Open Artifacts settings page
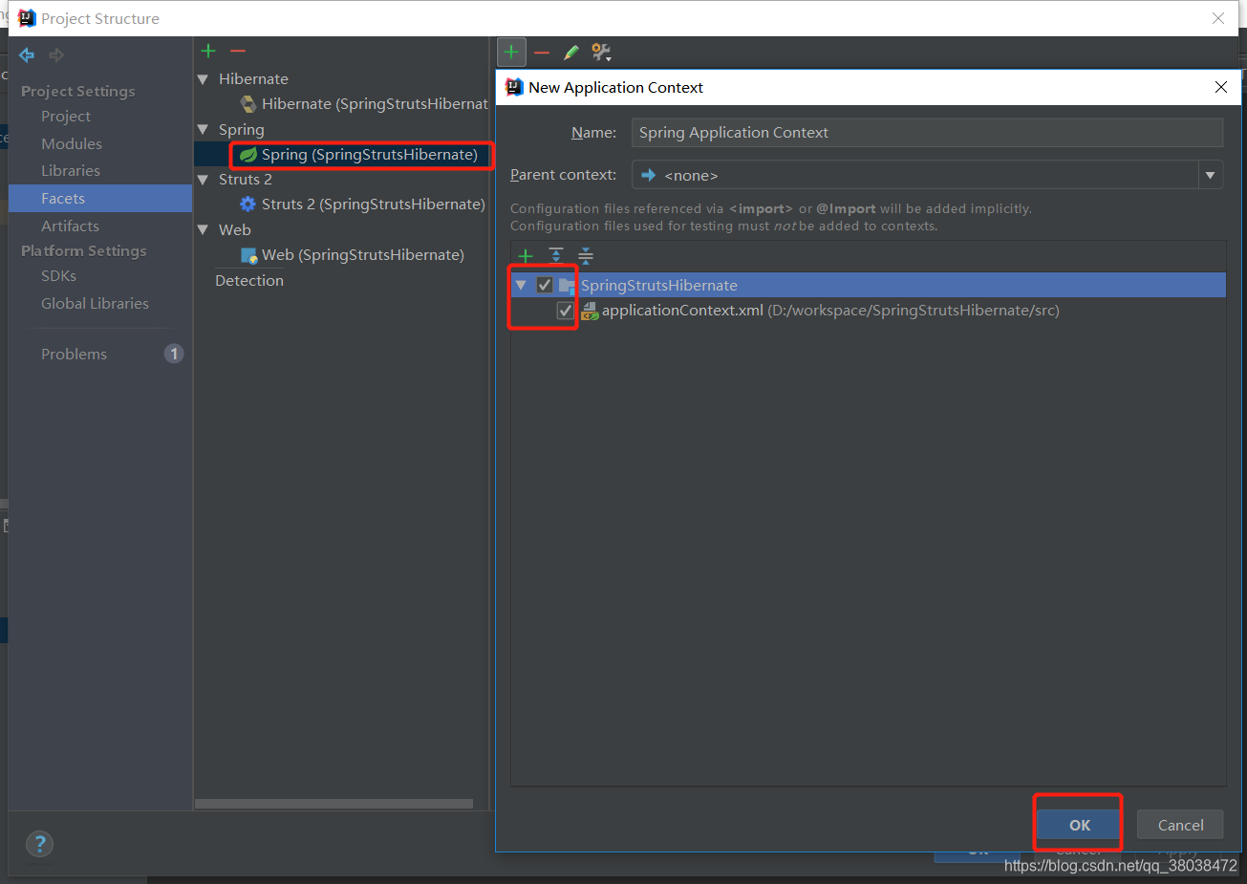Screen dimensions: 1247x884 coord(70,226)
